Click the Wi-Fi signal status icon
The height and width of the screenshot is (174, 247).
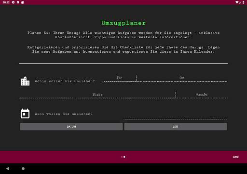click(x=237, y=2)
